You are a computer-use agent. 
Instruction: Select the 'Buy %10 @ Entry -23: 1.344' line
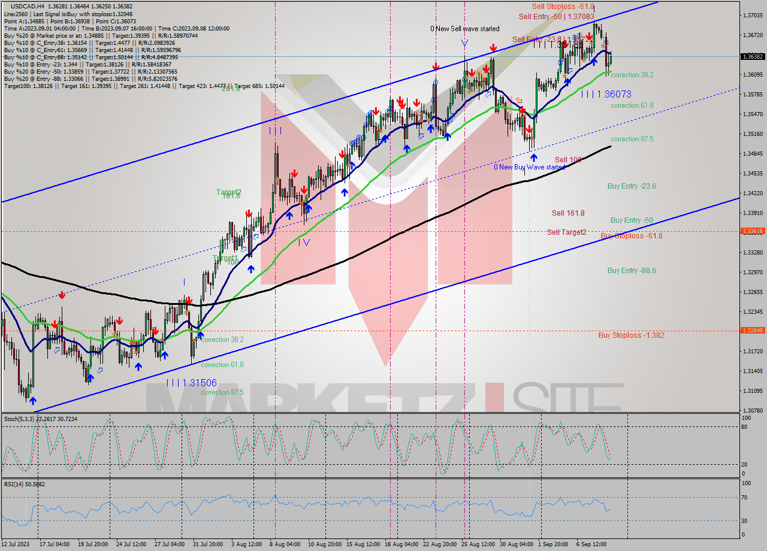tap(87, 64)
